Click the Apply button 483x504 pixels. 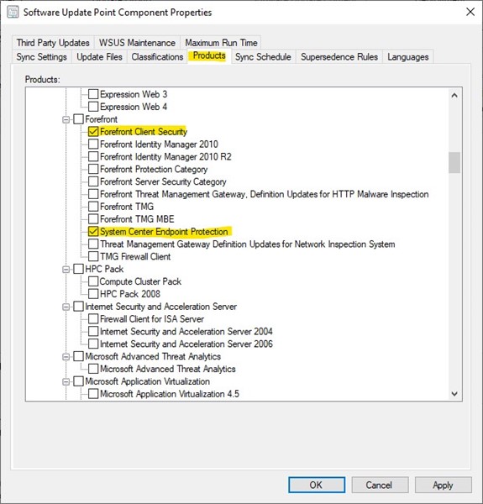pos(443,485)
